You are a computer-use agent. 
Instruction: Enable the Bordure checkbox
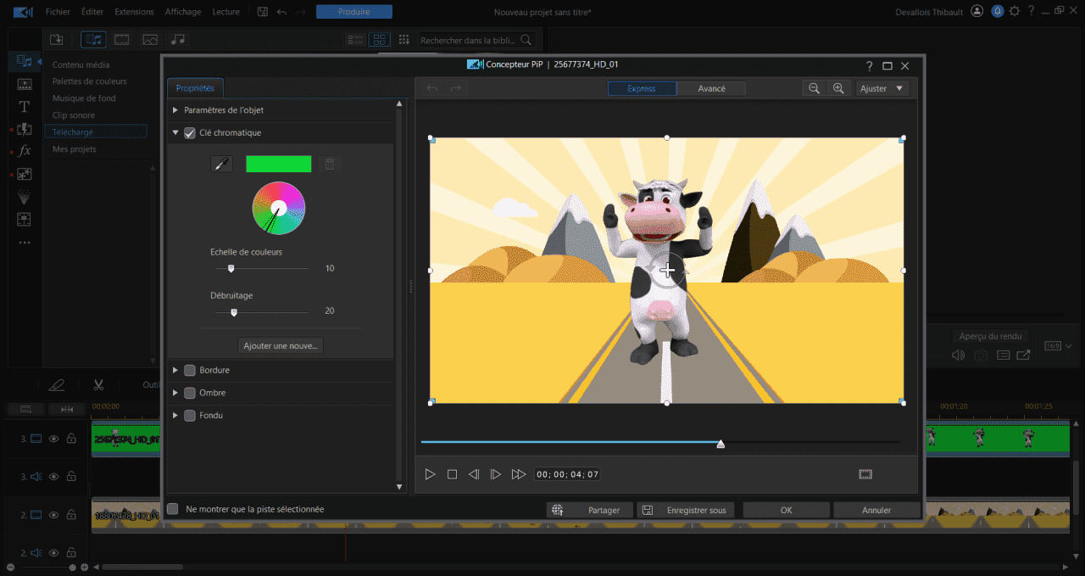pyautogui.click(x=190, y=371)
